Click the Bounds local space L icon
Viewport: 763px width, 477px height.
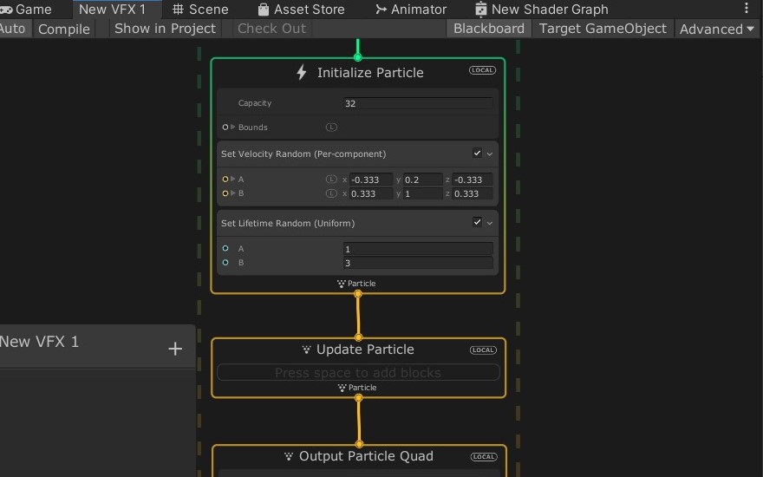tap(331, 127)
